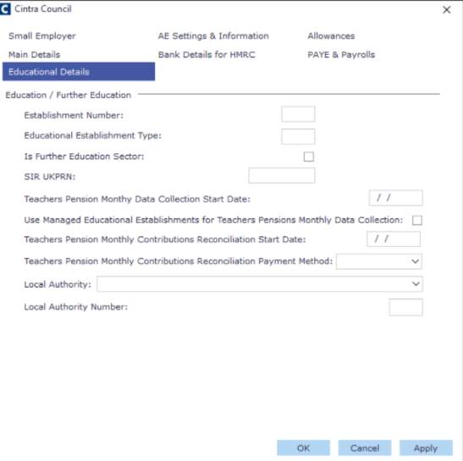Select the Main Details tab
Viewport: 463px width, 461px height.
tap(34, 55)
